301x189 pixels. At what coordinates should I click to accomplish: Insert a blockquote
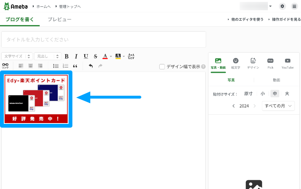point(75,66)
